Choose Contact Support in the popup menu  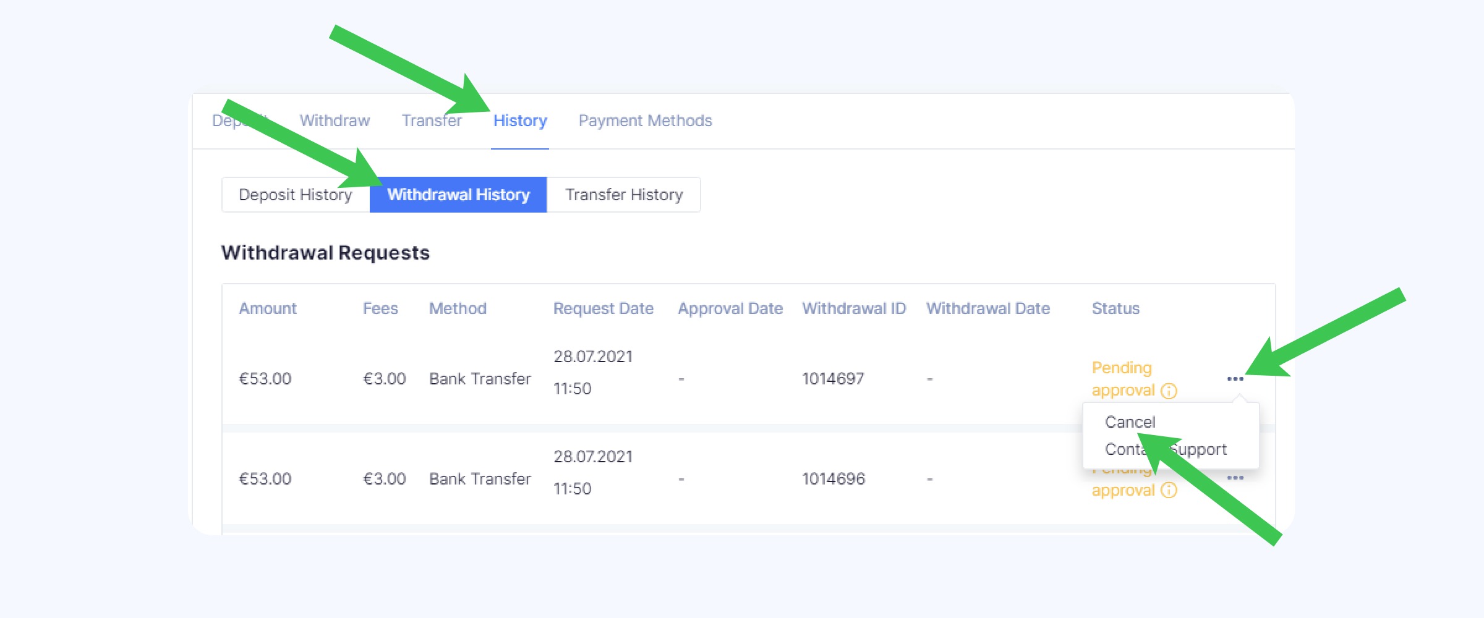[x=1166, y=449]
